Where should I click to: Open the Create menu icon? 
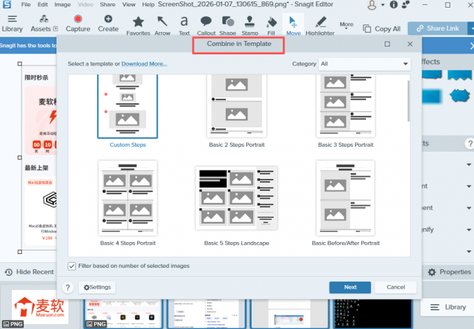(x=108, y=21)
